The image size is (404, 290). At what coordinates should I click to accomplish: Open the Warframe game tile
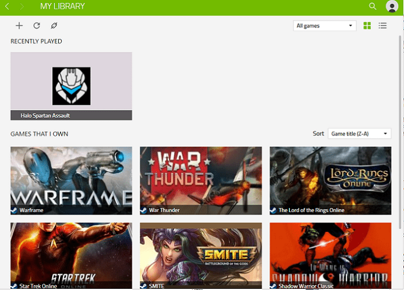(72, 181)
